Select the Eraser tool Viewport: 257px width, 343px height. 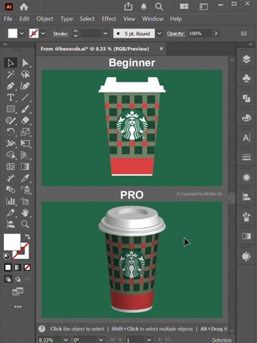click(25, 121)
